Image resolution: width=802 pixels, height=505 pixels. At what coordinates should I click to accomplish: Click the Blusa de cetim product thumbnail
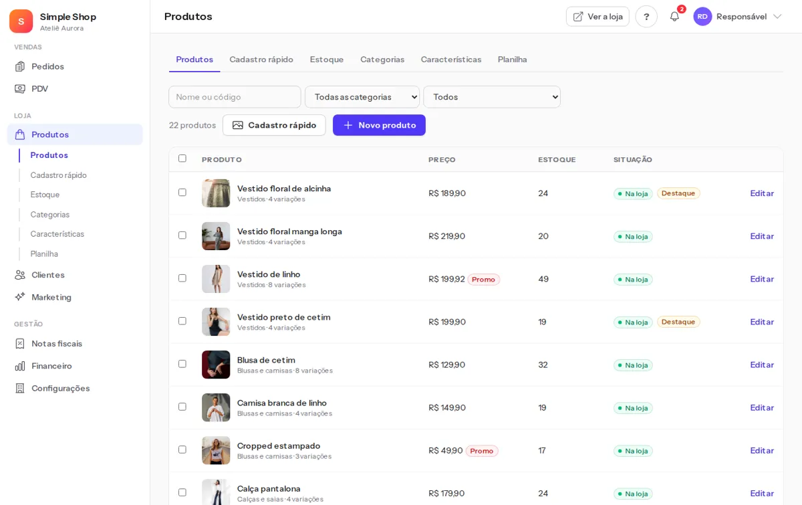coord(216,365)
